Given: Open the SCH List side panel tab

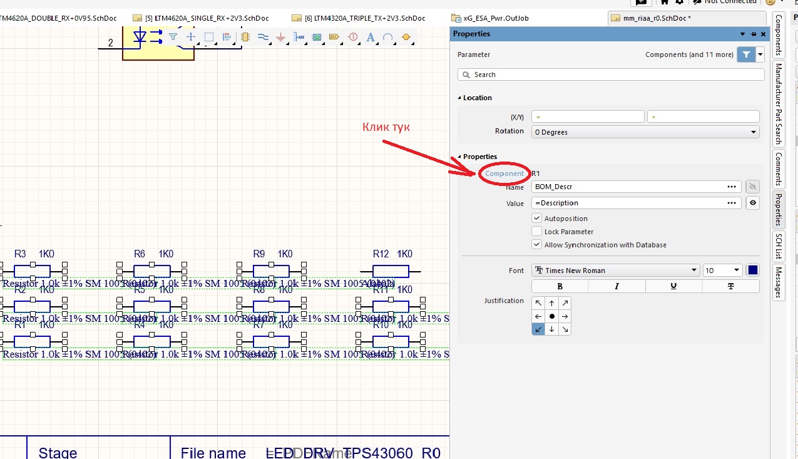Looking at the screenshot, I should [779, 245].
